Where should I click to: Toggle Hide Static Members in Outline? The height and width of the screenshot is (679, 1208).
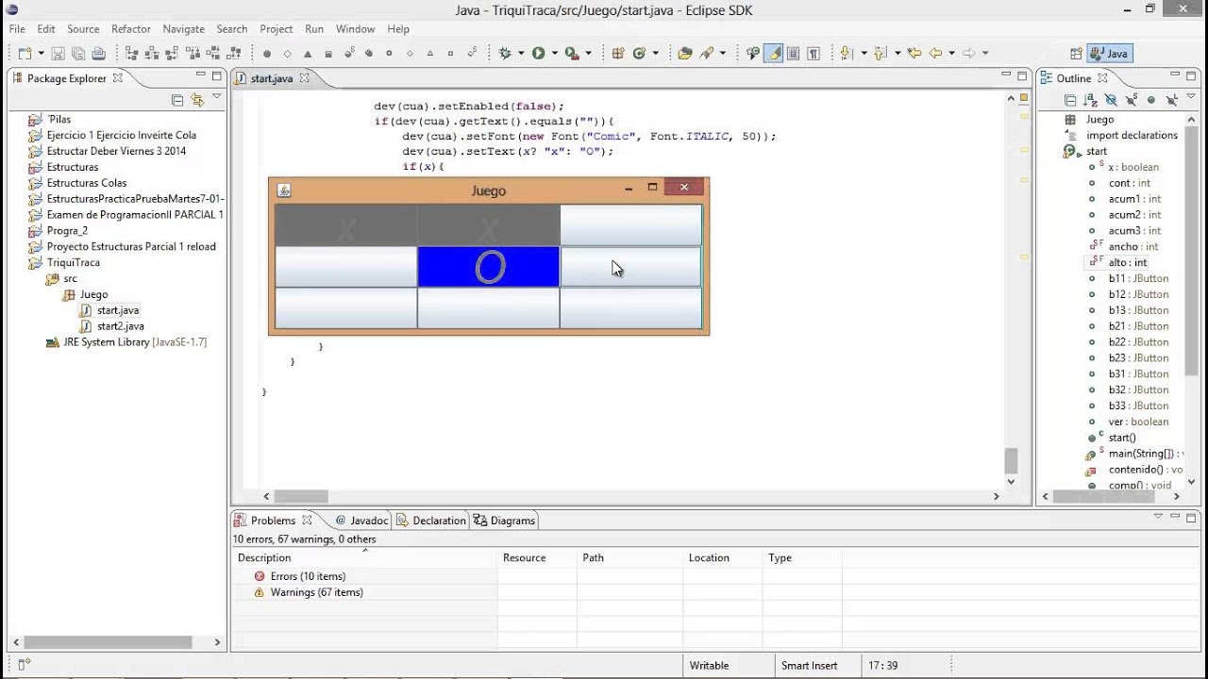[1131, 99]
